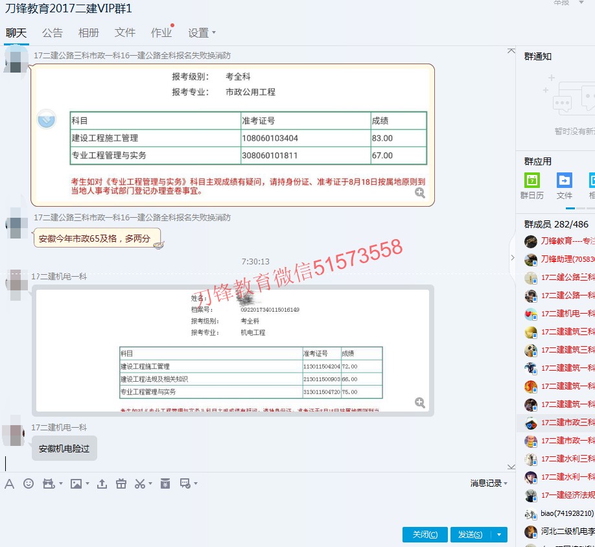Expand the screenshot scissors dropdown arrow
Image resolution: width=595 pixels, height=547 pixels.
point(150,483)
